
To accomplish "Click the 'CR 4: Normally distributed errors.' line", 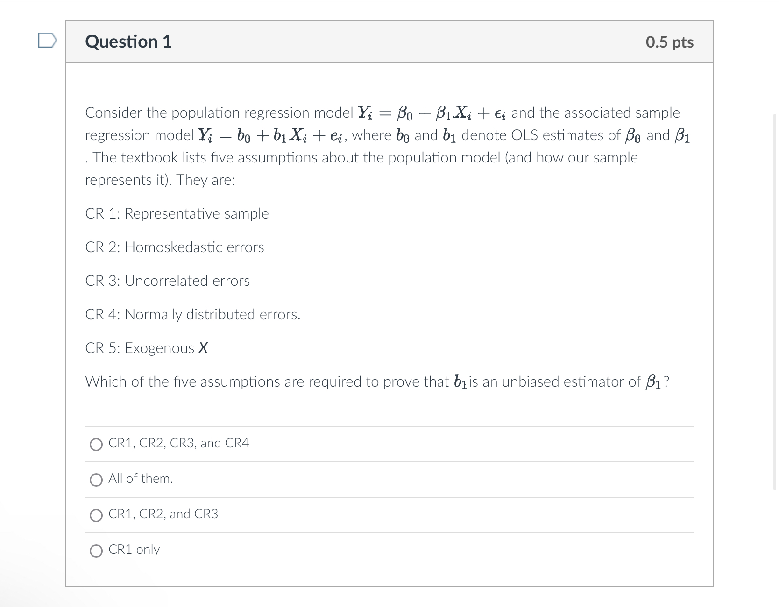I will point(193,314).
